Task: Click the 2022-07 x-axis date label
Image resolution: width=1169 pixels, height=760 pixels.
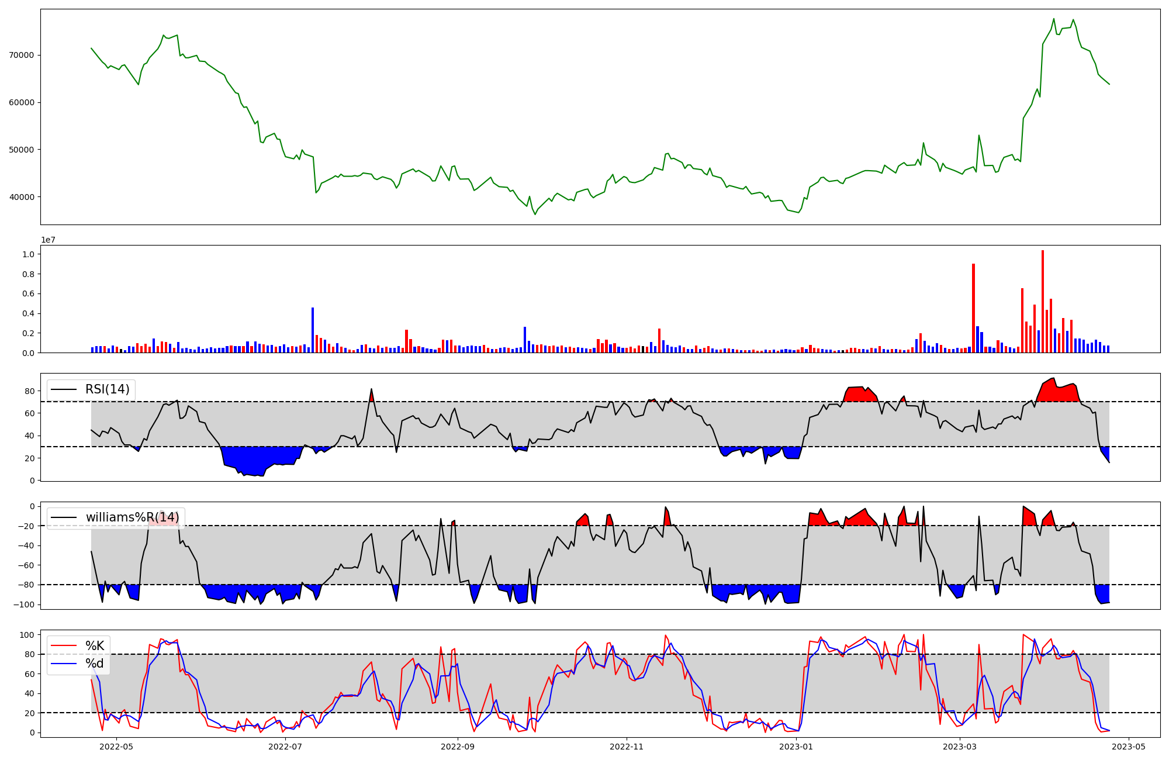Action: pyautogui.click(x=285, y=747)
